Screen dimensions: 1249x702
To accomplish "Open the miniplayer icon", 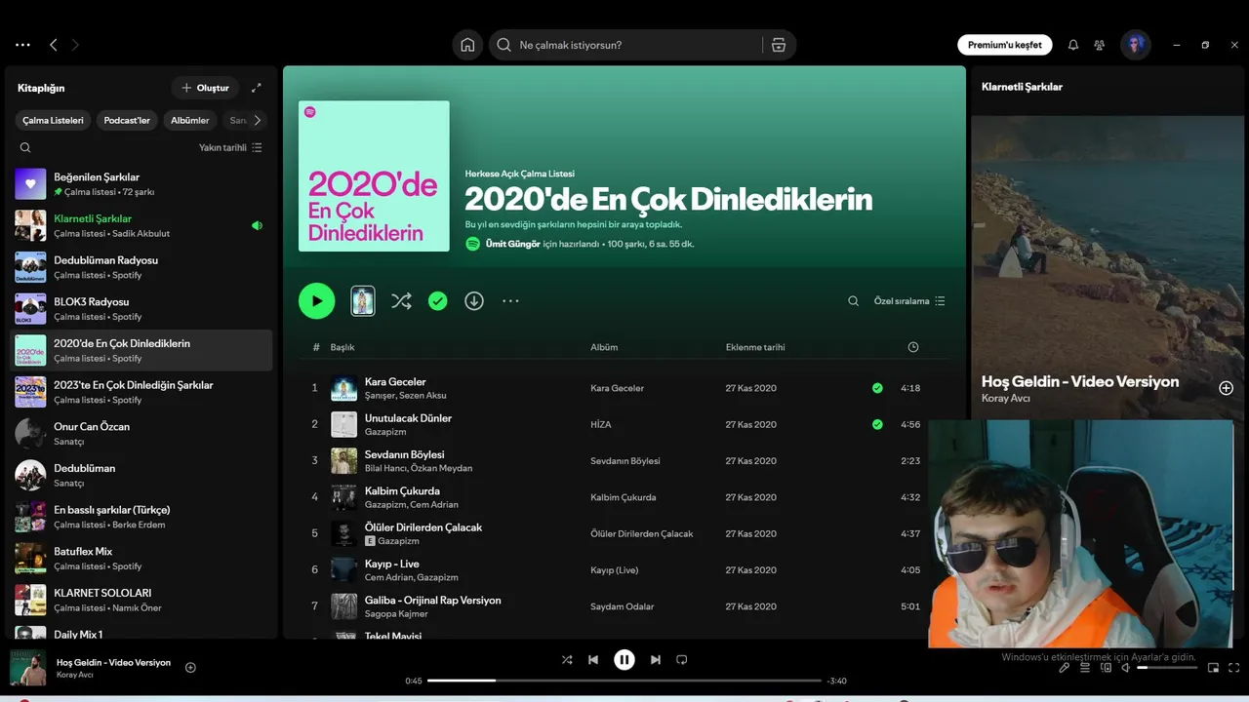I will 1213,668.
